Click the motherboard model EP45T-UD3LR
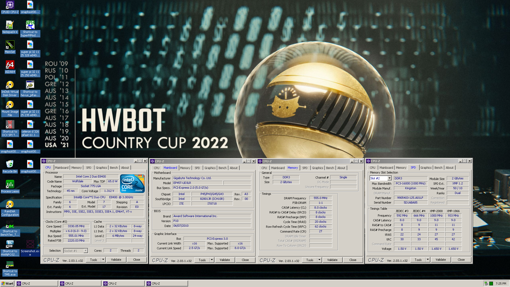Viewport: 510px width, 287px height. pos(198,183)
